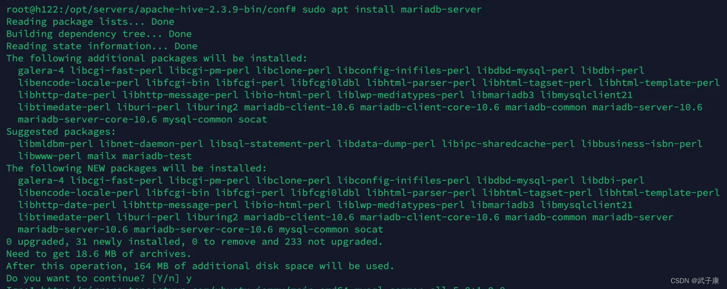
Task: Click the CSDN @武子康 watermark
Action: tap(695, 281)
